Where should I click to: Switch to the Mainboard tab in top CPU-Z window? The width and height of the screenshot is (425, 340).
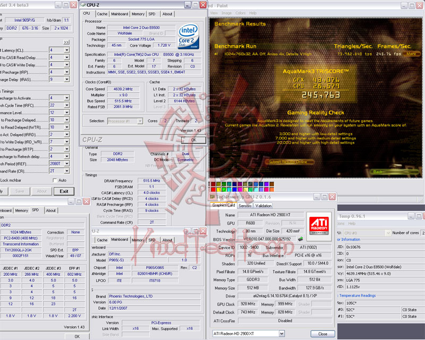click(120, 14)
